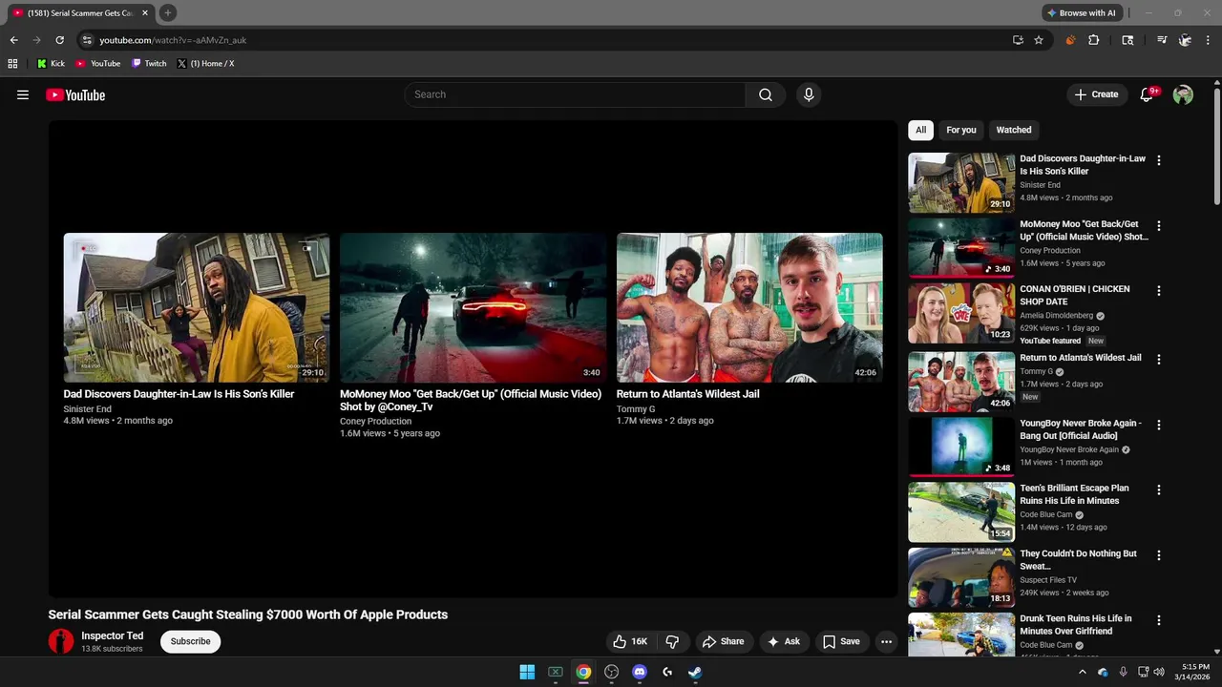
Task: Play end-screen MoMoney Moo music video thumbnail
Action: pyautogui.click(x=473, y=307)
